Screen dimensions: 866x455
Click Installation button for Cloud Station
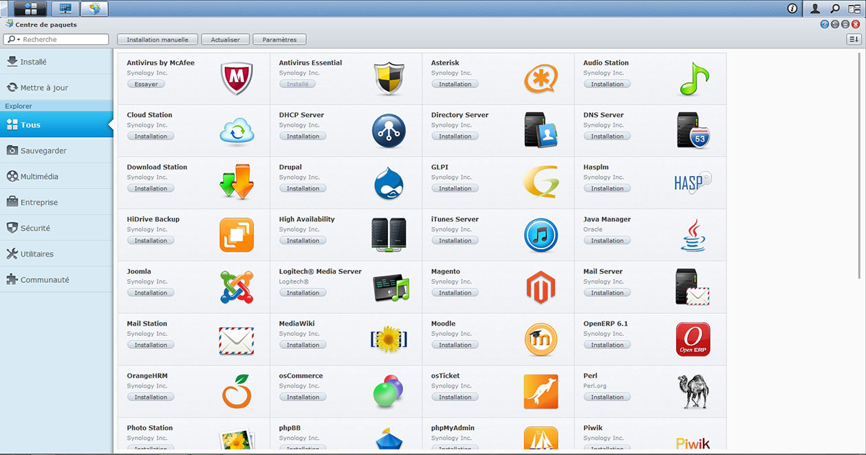coord(151,136)
